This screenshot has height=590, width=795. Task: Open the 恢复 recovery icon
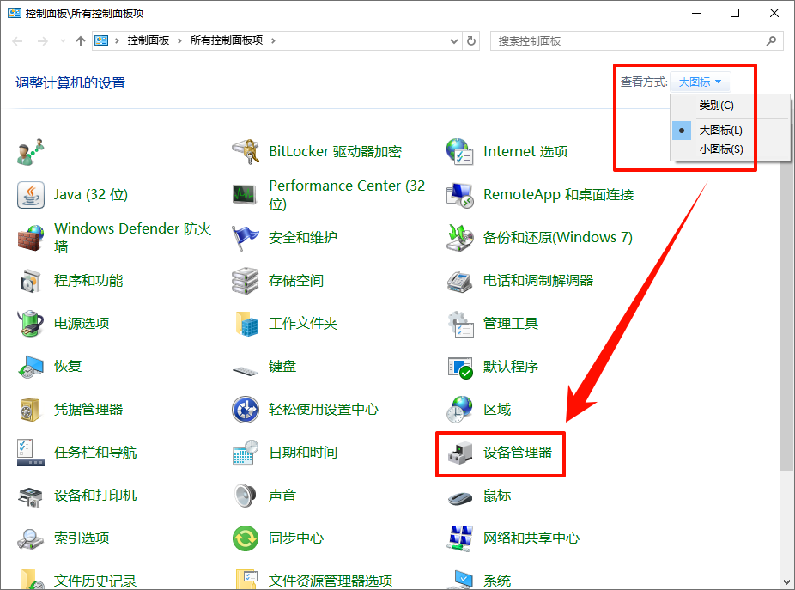pos(30,367)
